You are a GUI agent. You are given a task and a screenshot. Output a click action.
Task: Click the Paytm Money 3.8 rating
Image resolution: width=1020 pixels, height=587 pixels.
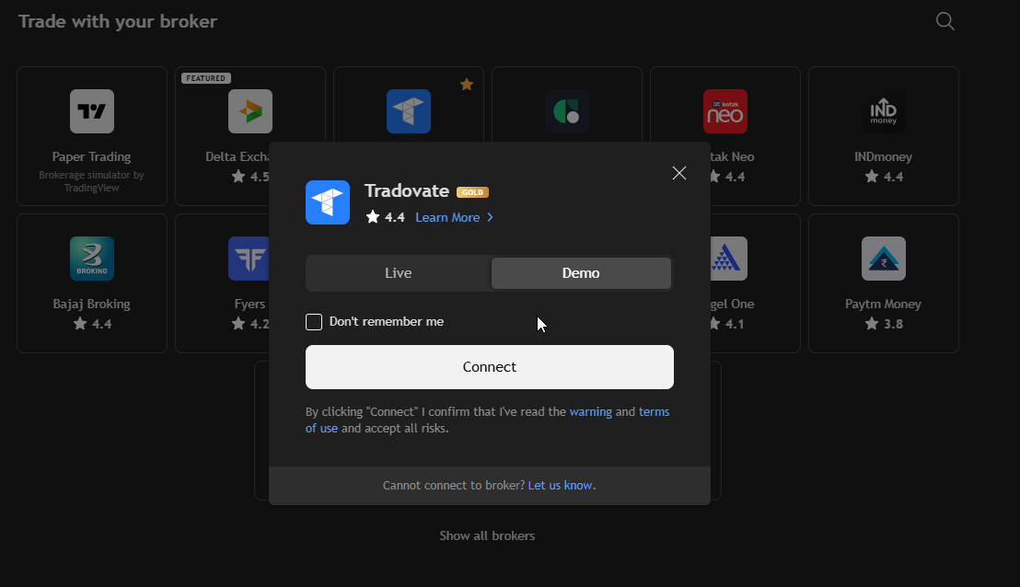coord(884,324)
